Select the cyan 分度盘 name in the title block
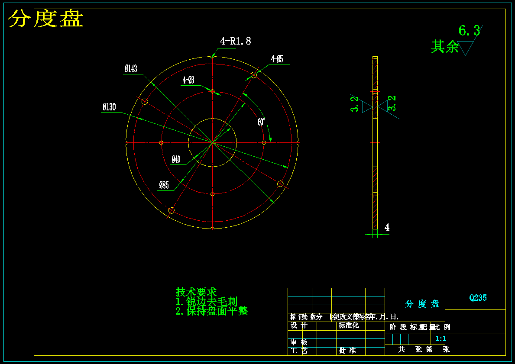Viewport: 515px width, 364px height. (x=422, y=303)
